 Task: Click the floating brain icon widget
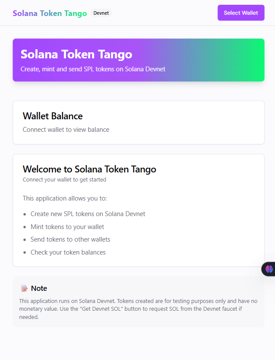click(269, 269)
